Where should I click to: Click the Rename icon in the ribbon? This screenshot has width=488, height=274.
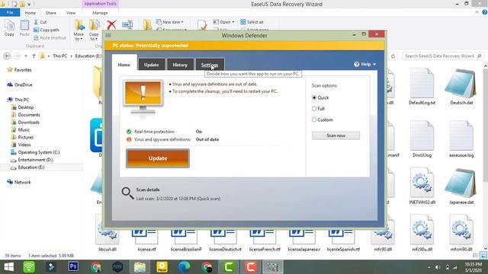[x=127, y=24]
